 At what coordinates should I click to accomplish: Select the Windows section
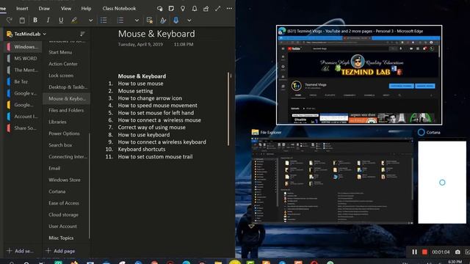coord(23,47)
